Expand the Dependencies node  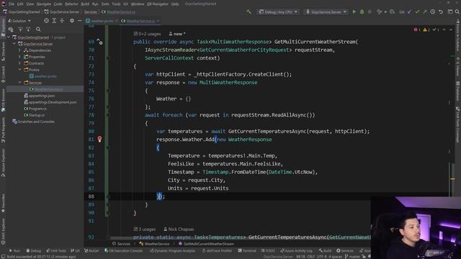click(x=19, y=50)
